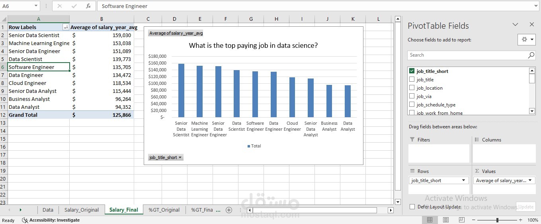The image size is (541, 224).
Task: Click the search magnifier icon in fields pane
Action: tap(531, 55)
